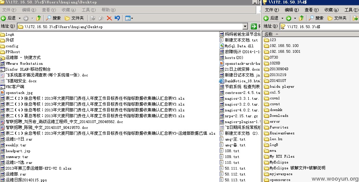Open 收藏(A) menu in Desktop window
Screen dimensions: 359x182
pos(69,10)
